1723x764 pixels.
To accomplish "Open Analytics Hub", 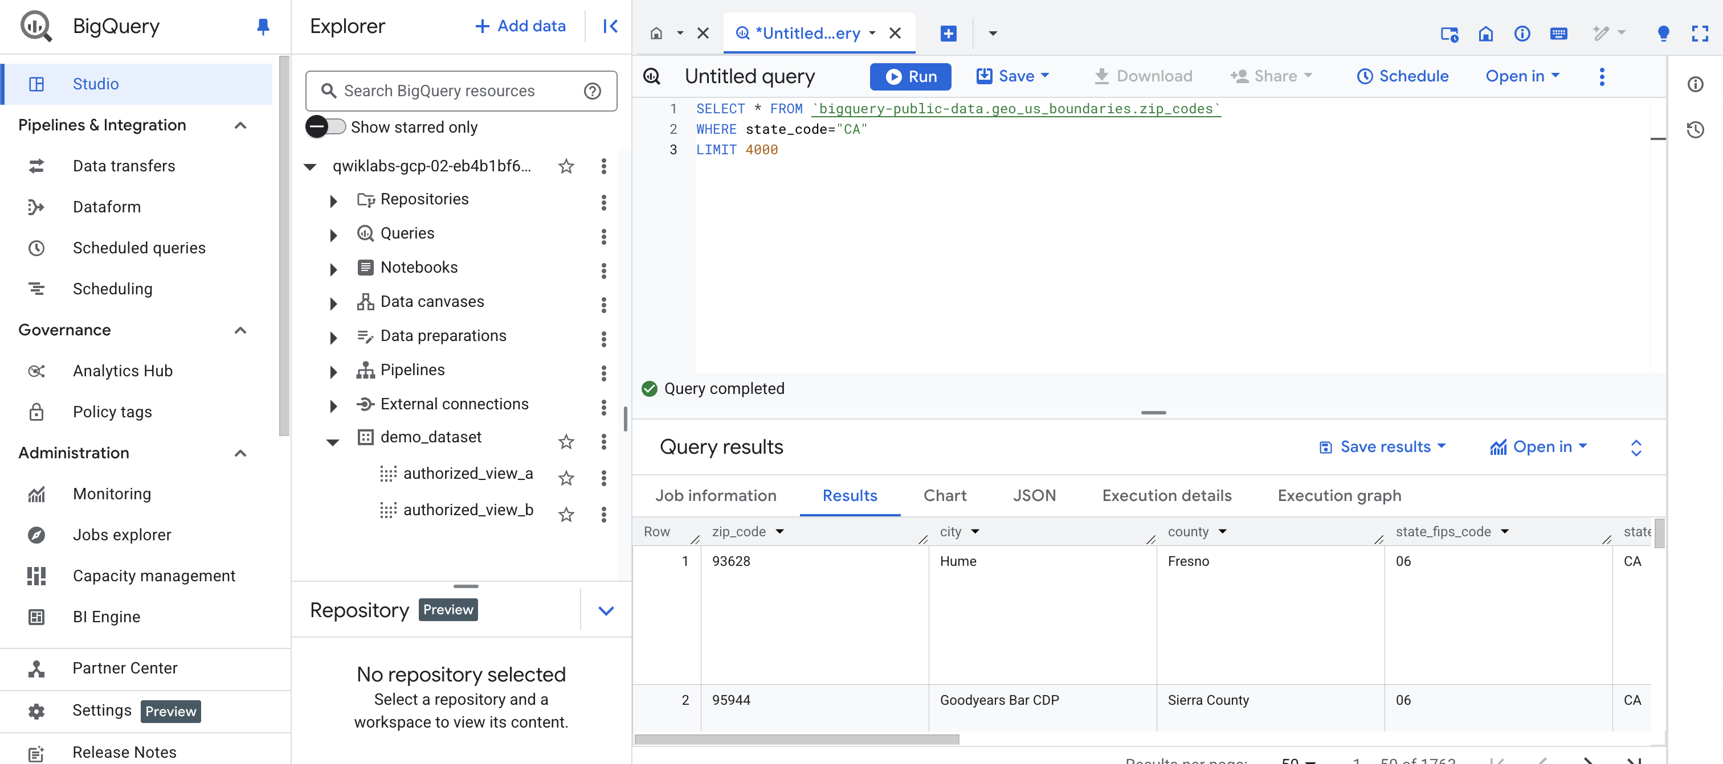I will pyautogui.click(x=123, y=371).
